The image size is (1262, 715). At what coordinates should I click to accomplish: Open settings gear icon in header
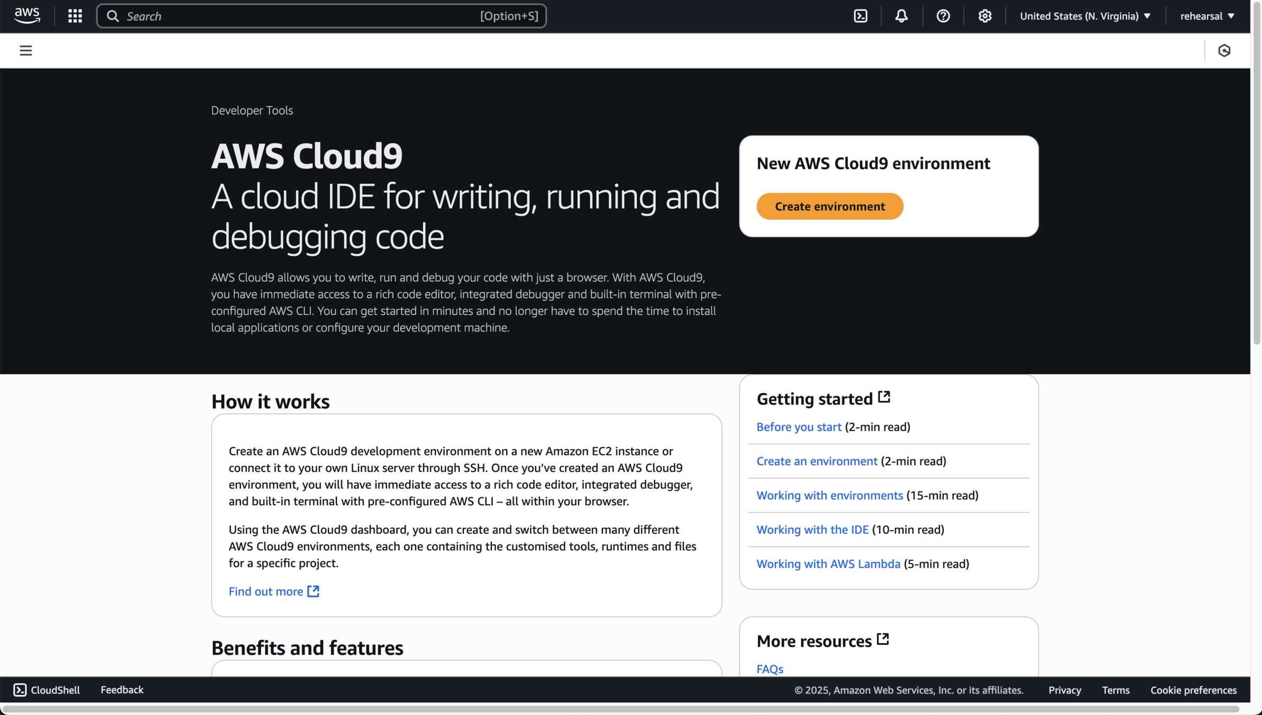(984, 16)
